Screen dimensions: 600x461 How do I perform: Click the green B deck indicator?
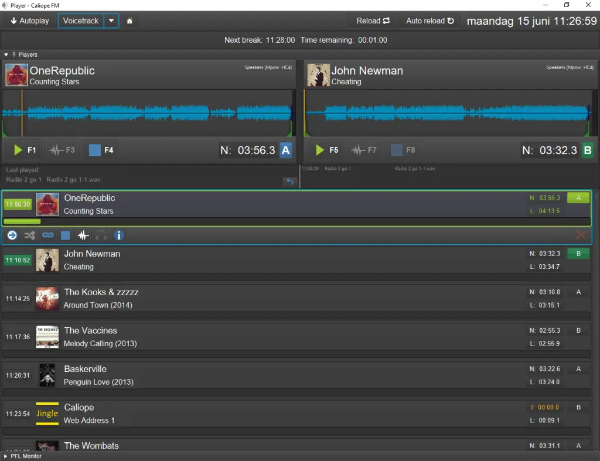pos(588,150)
